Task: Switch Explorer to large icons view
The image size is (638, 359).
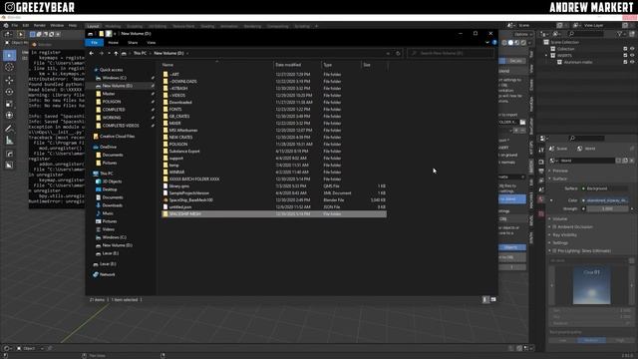Action: 493,299
